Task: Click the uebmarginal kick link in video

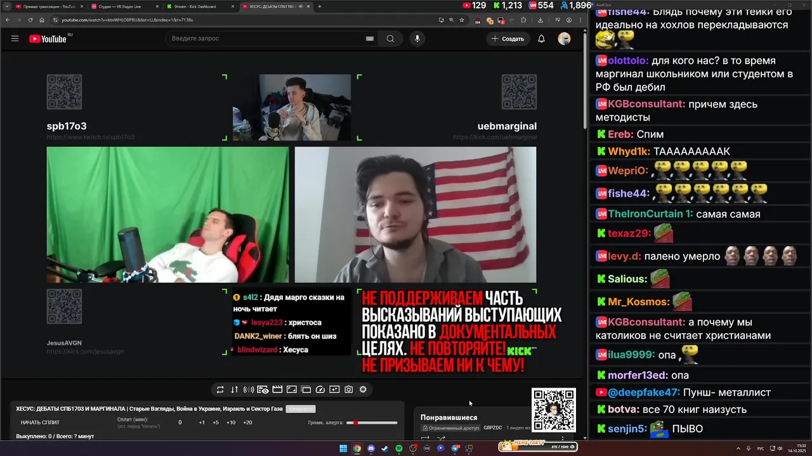Action: (x=494, y=137)
